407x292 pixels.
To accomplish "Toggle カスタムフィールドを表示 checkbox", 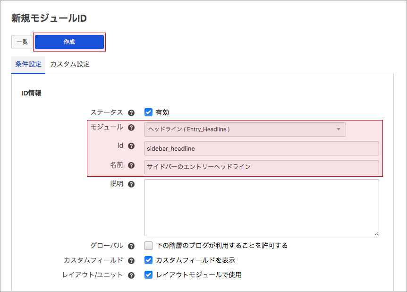I will (149, 260).
